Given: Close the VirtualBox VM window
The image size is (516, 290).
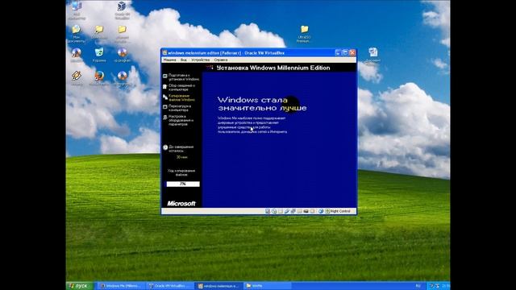Looking at the screenshot, I should [352, 52].
